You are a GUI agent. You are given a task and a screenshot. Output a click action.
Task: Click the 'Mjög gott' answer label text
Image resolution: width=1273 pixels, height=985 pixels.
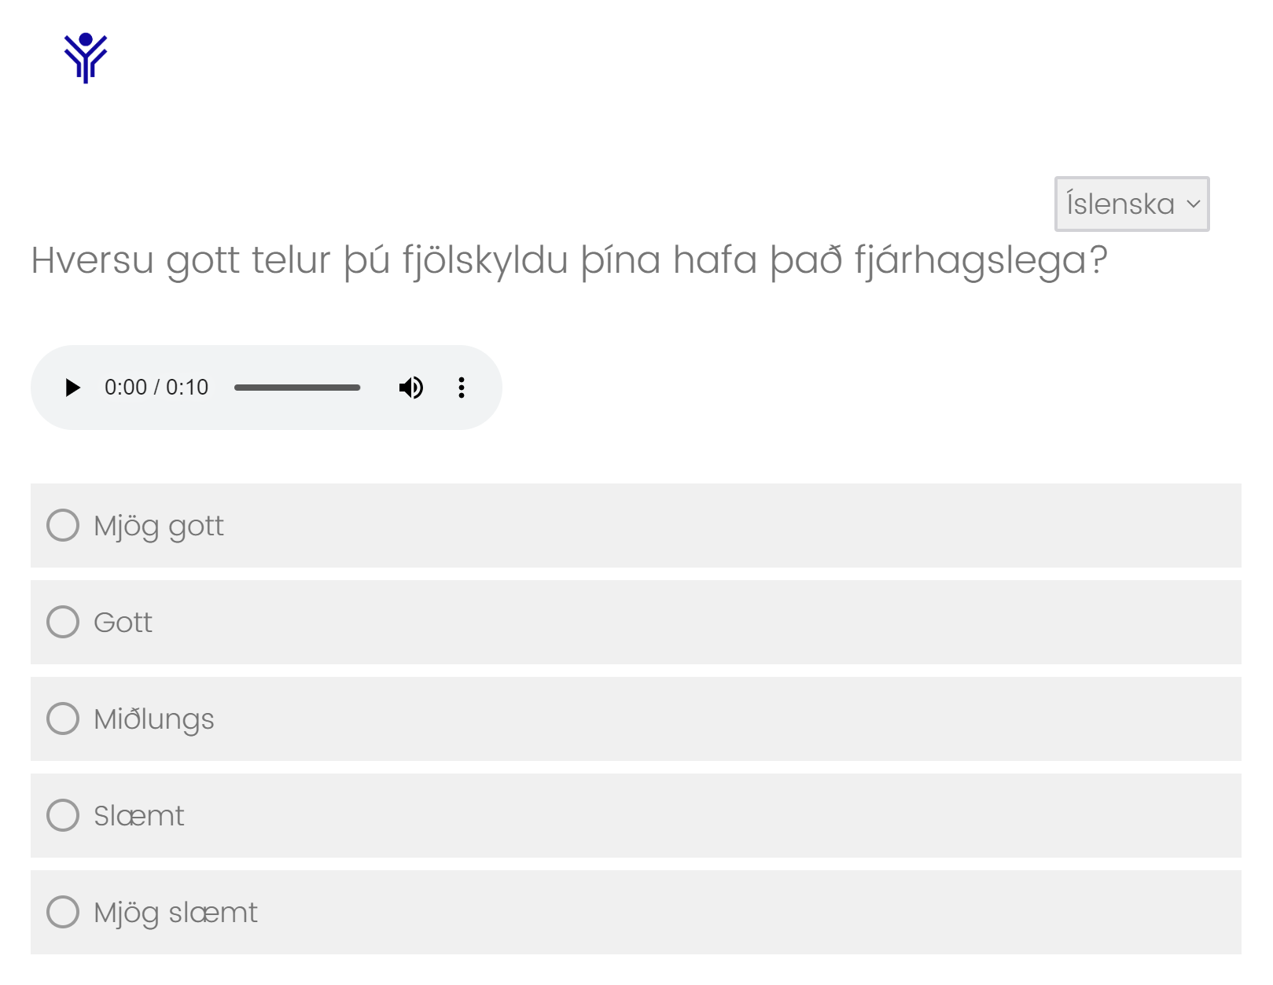(159, 526)
